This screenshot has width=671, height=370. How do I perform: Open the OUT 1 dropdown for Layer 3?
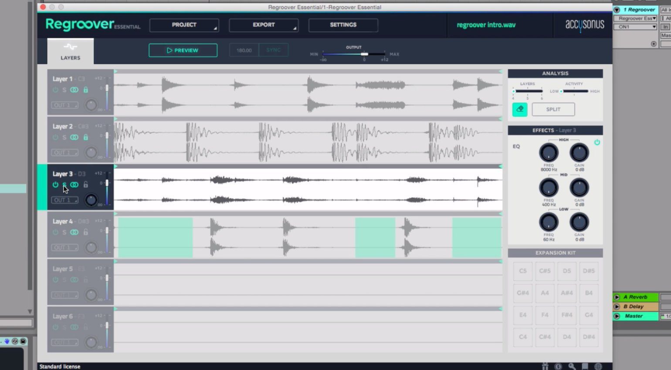point(65,200)
